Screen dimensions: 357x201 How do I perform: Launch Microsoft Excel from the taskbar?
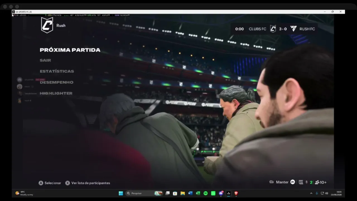[198, 193]
